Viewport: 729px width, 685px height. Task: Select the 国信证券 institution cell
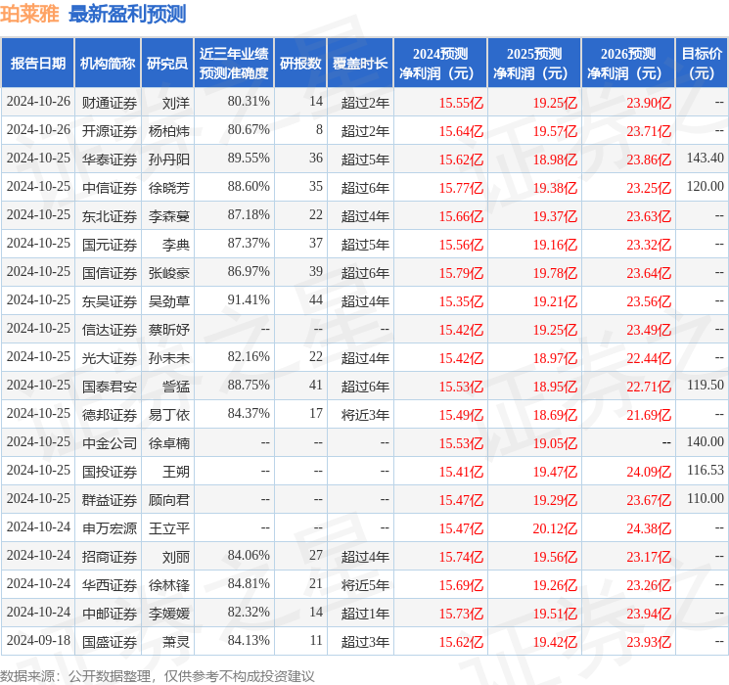pyautogui.click(x=110, y=273)
